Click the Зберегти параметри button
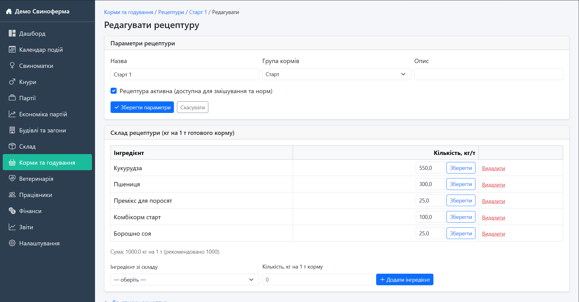The width and height of the screenshot is (579, 302). tap(142, 107)
